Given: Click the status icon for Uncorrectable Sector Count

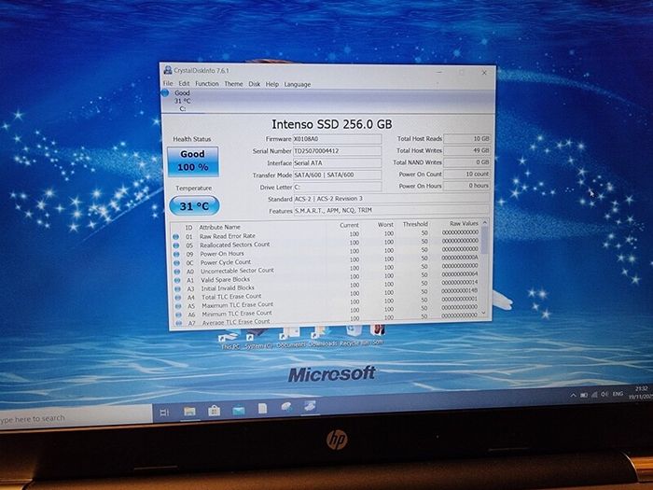Looking at the screenshot, I should (x=177, y=272).
